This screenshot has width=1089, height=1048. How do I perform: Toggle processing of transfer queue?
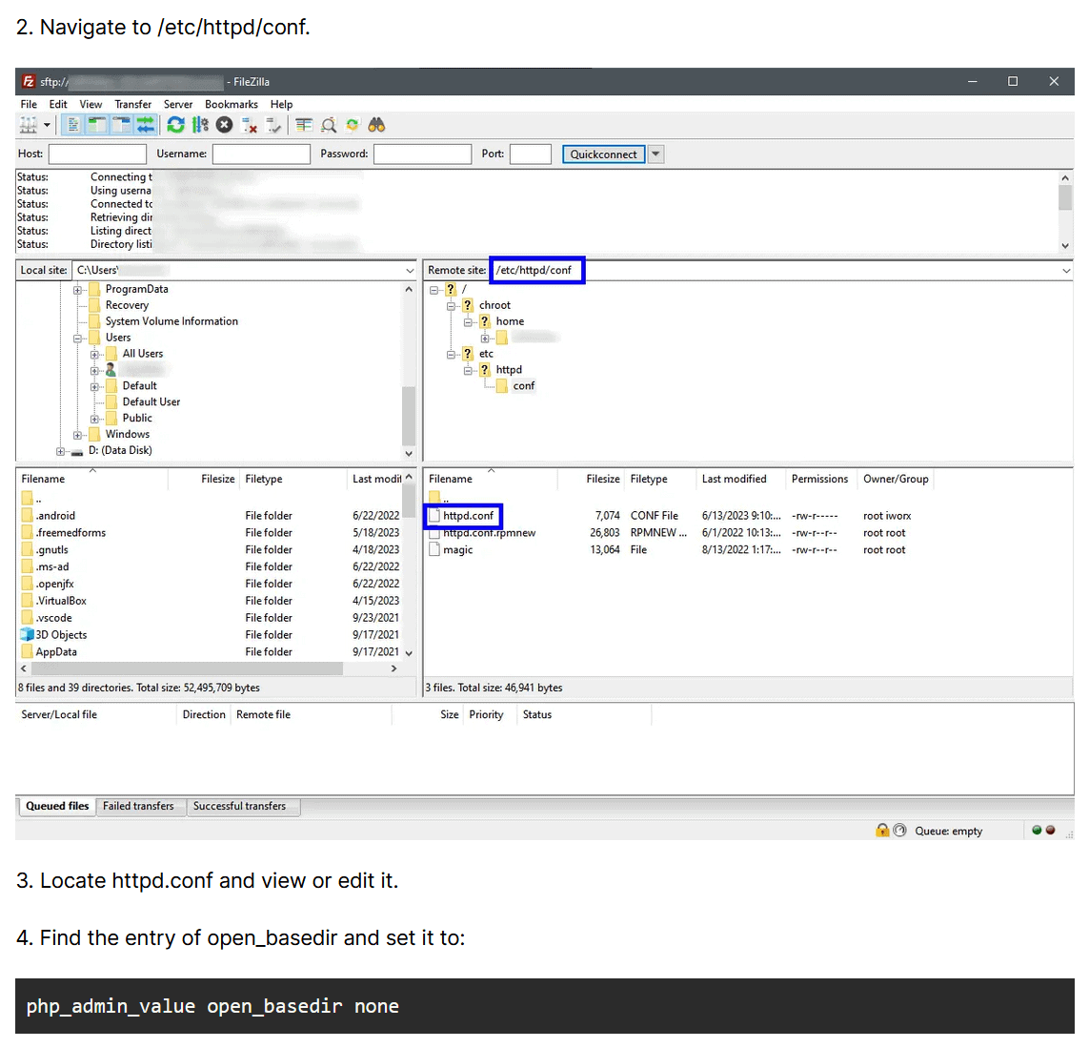tap(200, 125)
